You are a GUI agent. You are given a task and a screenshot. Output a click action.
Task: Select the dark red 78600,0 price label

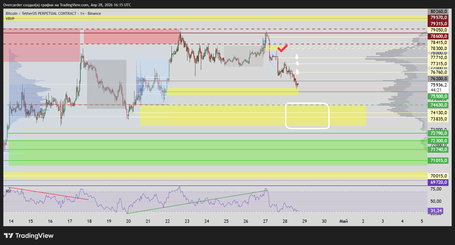tap(438, 36)
